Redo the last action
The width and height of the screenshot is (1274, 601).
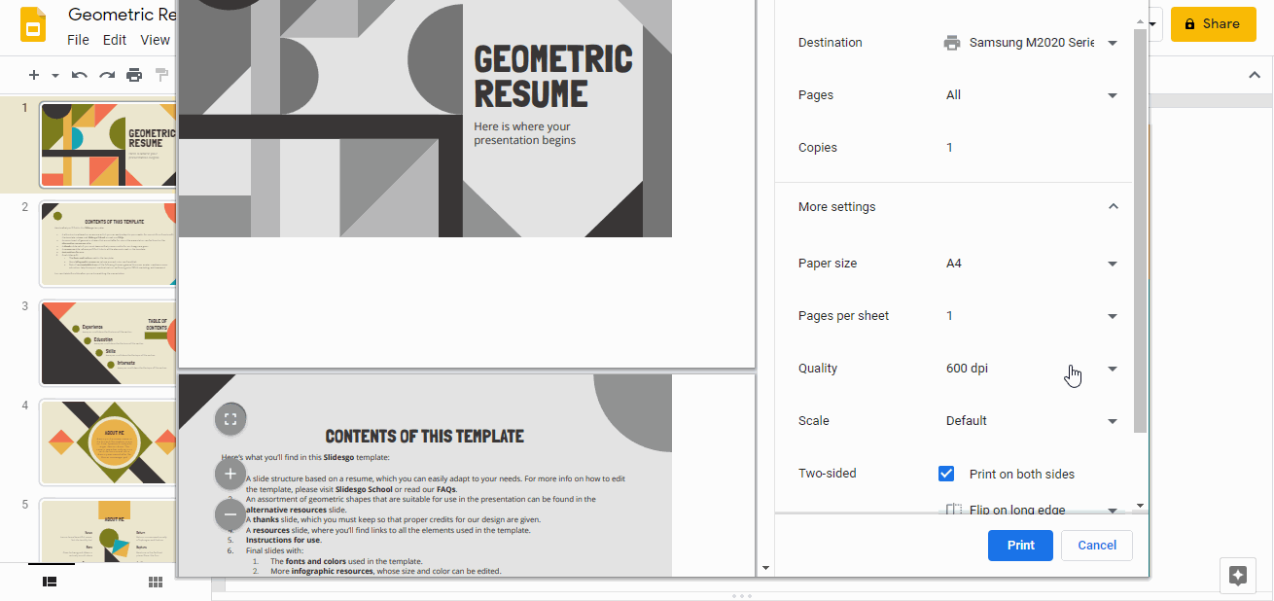(107, 75)
